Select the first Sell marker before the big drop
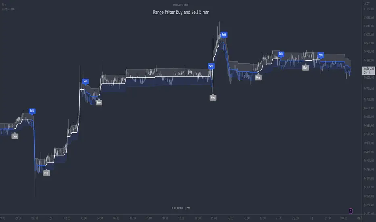 click(32, 111)
